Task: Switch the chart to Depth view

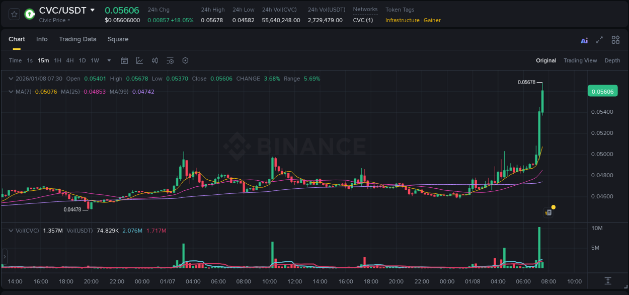Action: point(612,60)
